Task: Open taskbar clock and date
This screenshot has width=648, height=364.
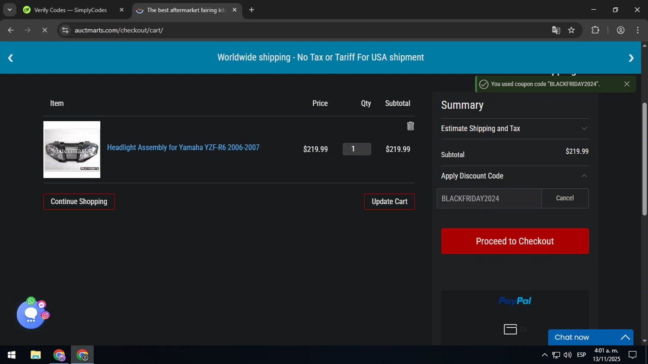Action: [x=607, y=355]
